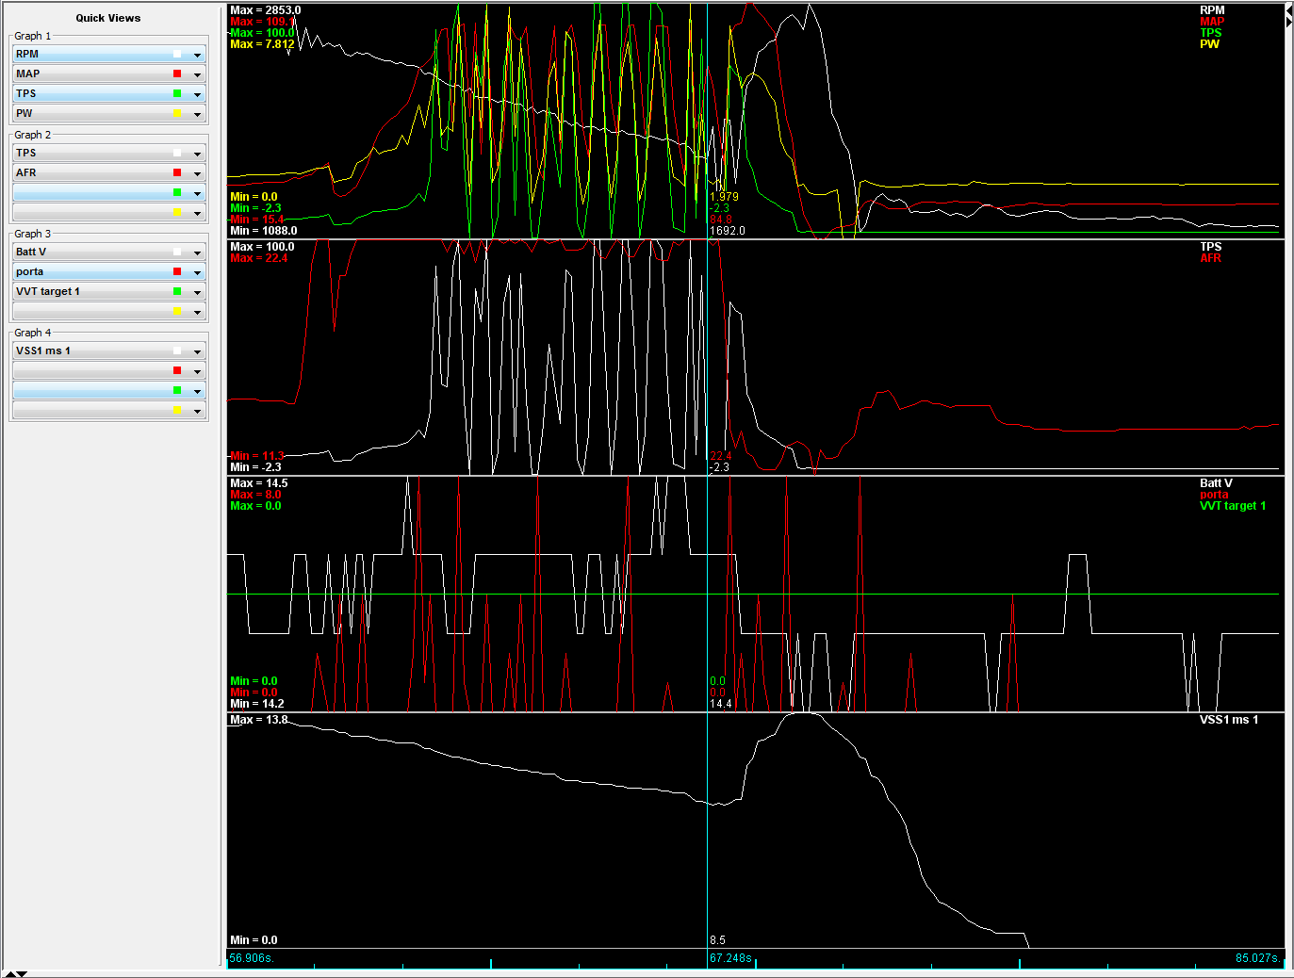Open the RPM field dropdown in Graph 1

197,55
